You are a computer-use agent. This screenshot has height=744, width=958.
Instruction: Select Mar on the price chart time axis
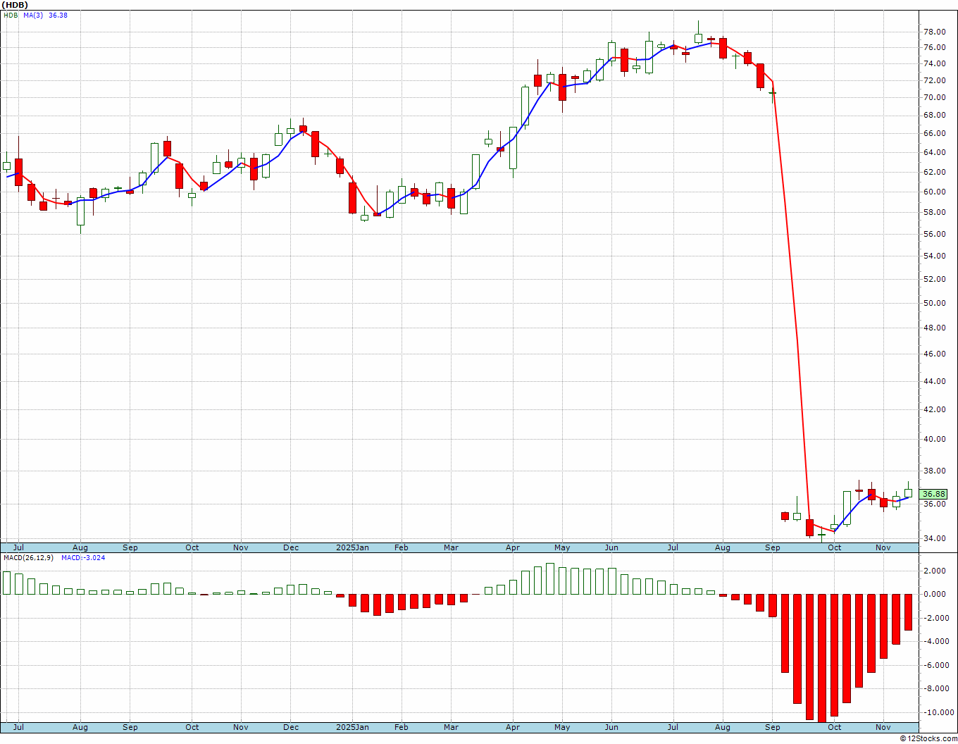(451, 547)
